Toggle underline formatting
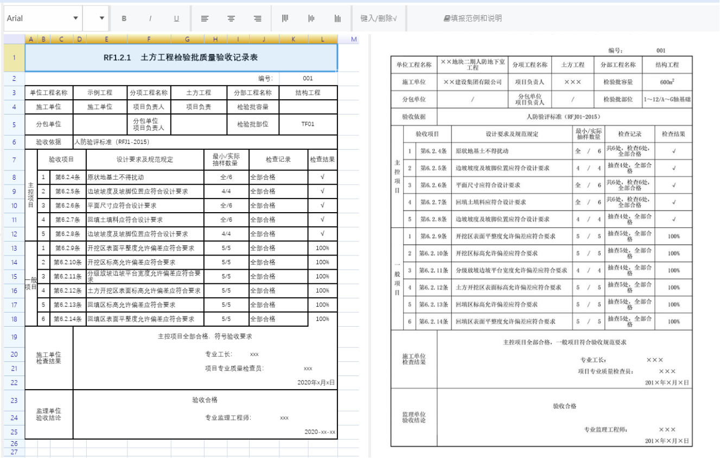The image size is (720, 458). point(176,18)
